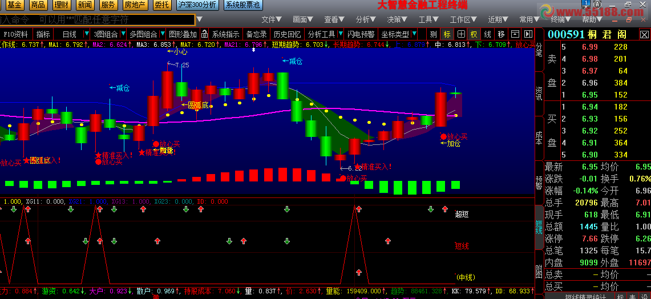This screenshot has height=299, width=651.
Task: Click sell level 5 price 6.99
Action: pos(589,47)
